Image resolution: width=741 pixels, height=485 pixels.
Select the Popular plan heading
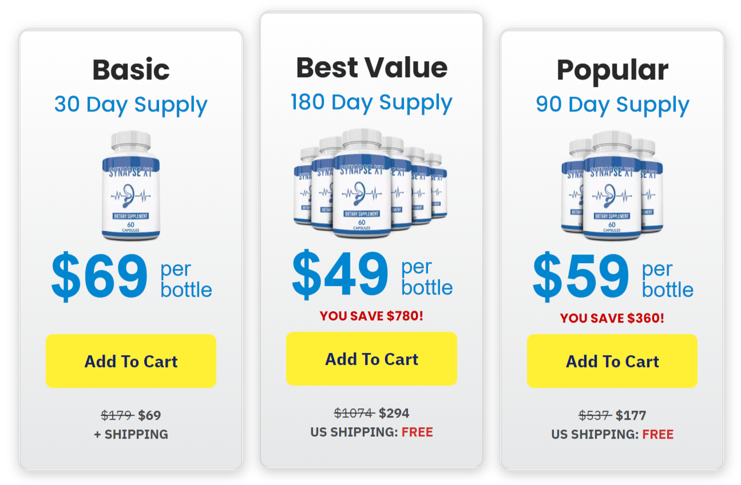click(x=612, y=70)
